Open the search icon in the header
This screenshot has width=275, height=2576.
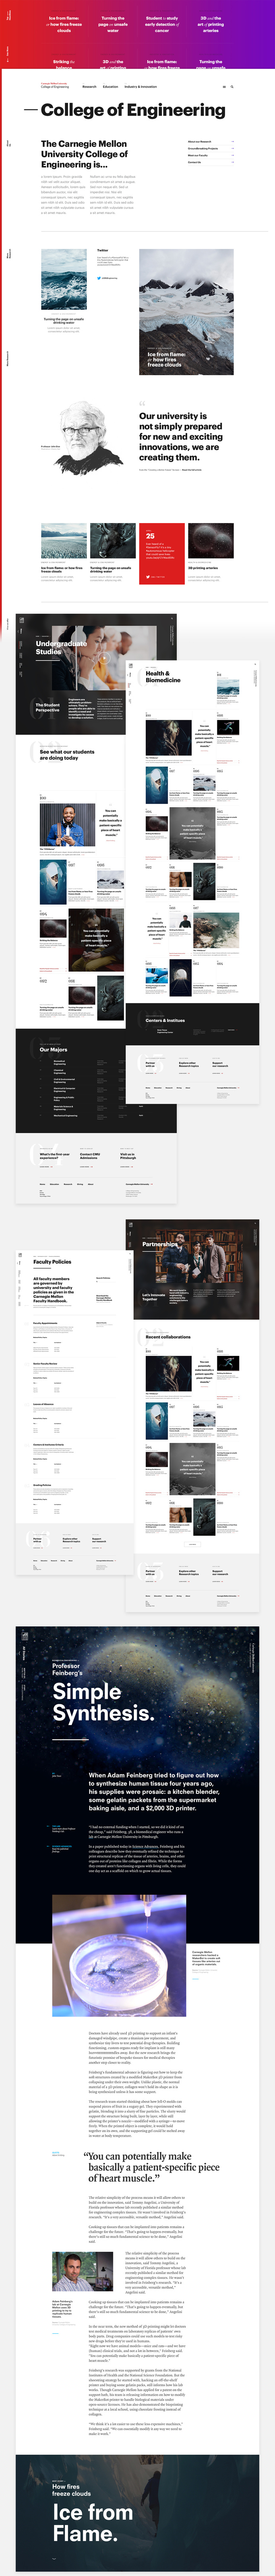coord(232,87)
